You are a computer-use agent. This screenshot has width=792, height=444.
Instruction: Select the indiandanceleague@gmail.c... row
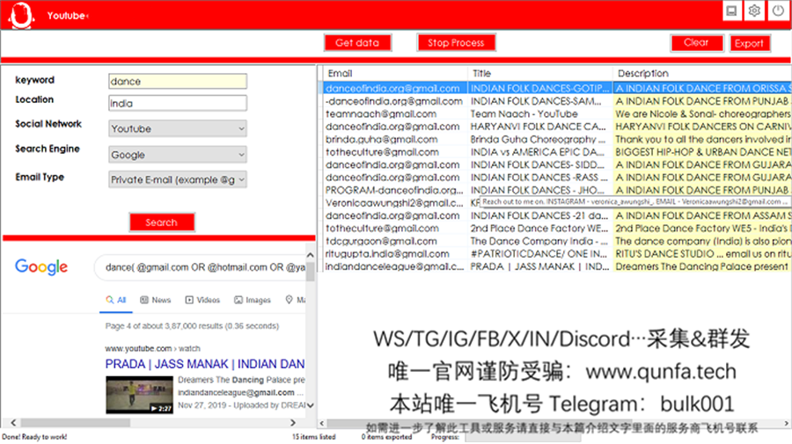557,266
